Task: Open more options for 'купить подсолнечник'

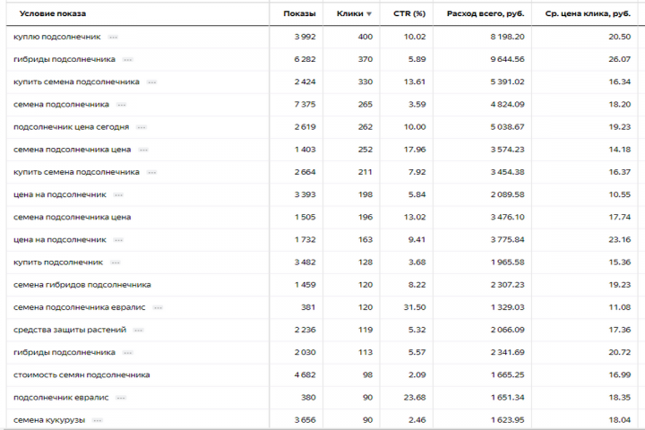Action: (x=115, y=262)
